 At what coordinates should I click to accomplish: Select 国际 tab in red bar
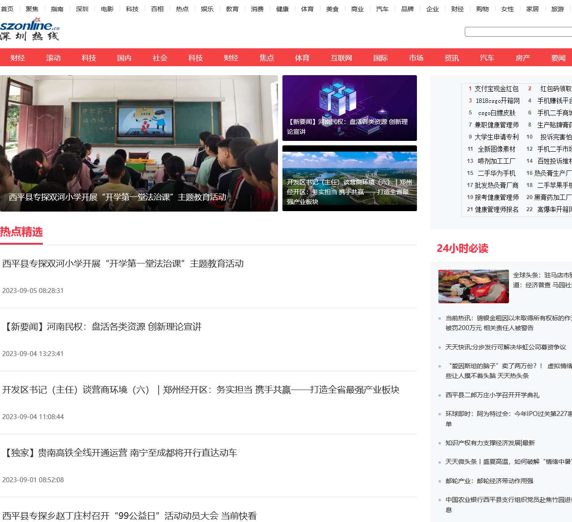pos(381,58)
